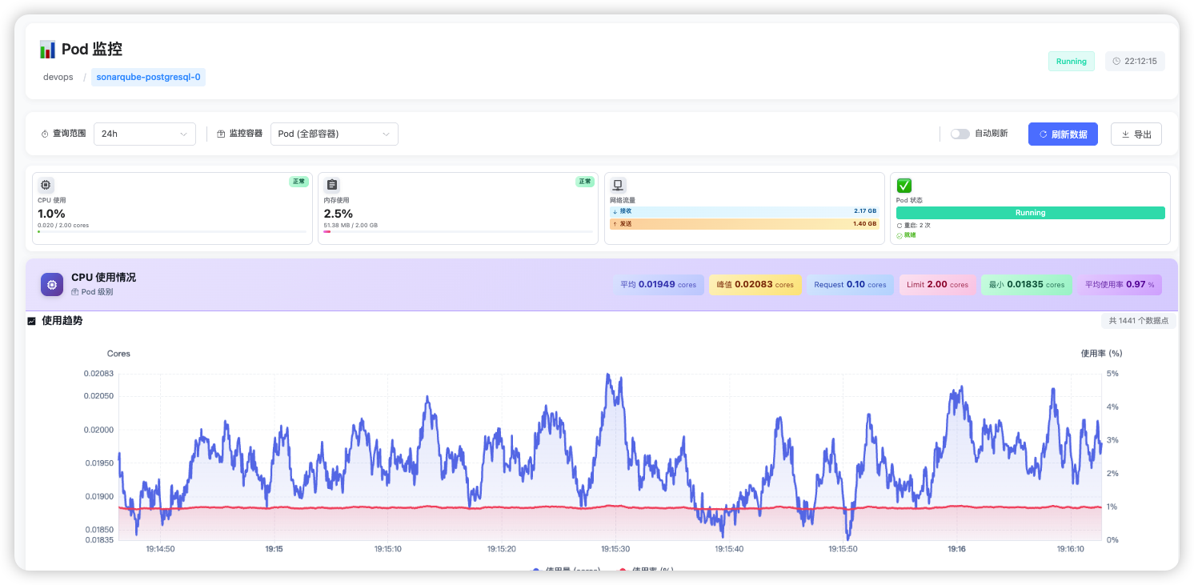Click the trend chart icon beside 使用趋势
The height and width of the screenshot is (585, 1194).
[x=32, y=321]
